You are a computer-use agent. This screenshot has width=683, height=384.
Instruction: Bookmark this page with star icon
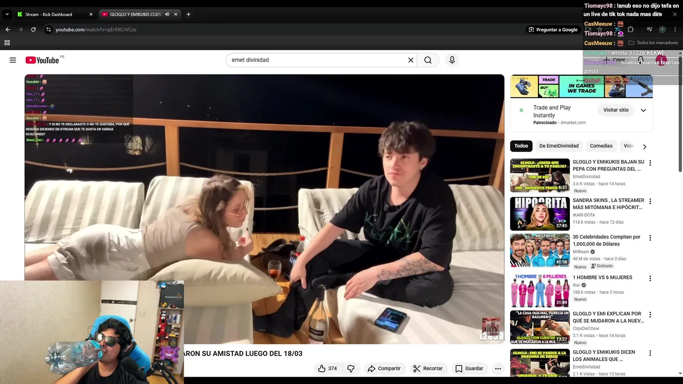pyautogui.click(x=599, y=30)
